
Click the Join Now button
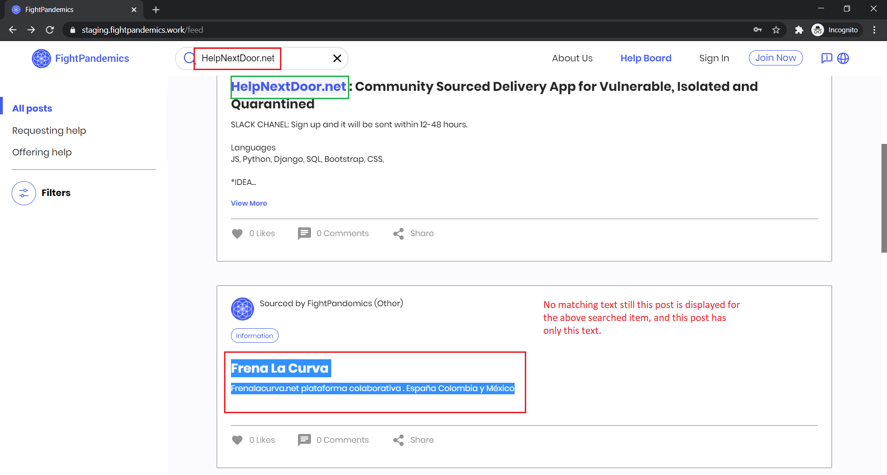click(776, 58)
